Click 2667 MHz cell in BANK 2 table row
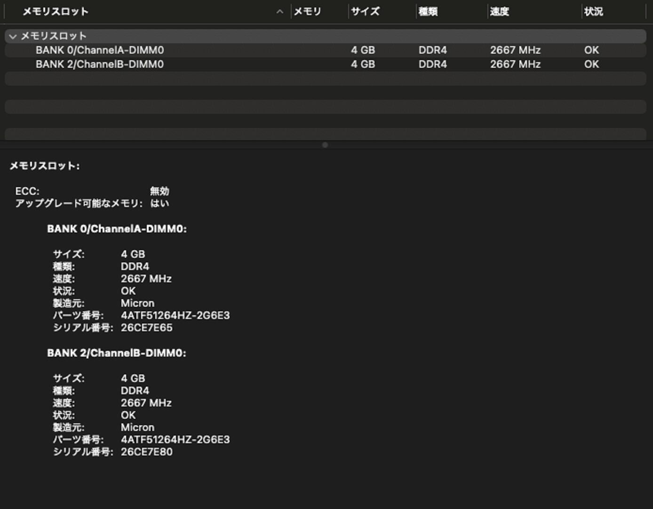The width and height of the screenshot is (653, 509). (x=515, y=64)
